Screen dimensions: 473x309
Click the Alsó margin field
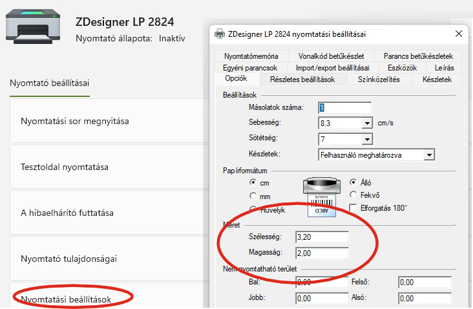(425, 299)
